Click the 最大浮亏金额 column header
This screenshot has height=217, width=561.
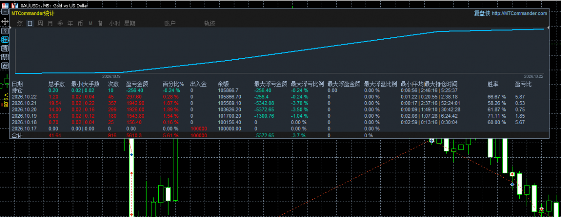pos(271,84)
